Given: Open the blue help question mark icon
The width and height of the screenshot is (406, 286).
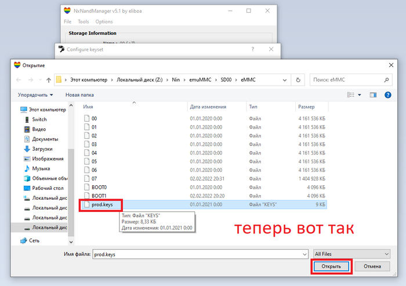Looking at the screenshot, I should (388, 94).
